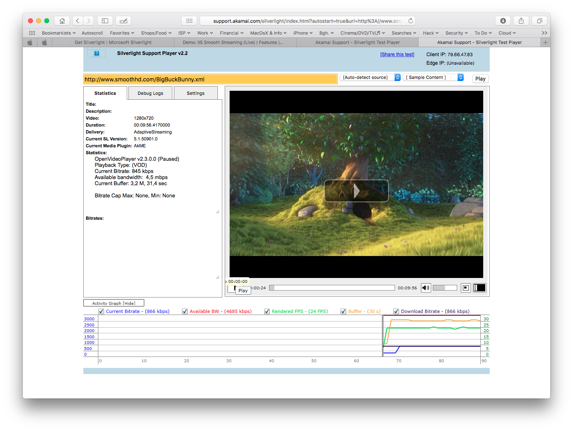Click the blue help question mark icon

97,53
